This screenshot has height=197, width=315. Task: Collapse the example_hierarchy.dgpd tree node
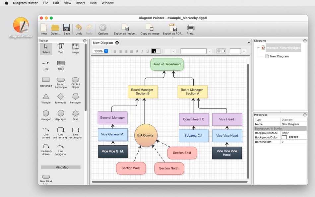[x=258, y=48]
